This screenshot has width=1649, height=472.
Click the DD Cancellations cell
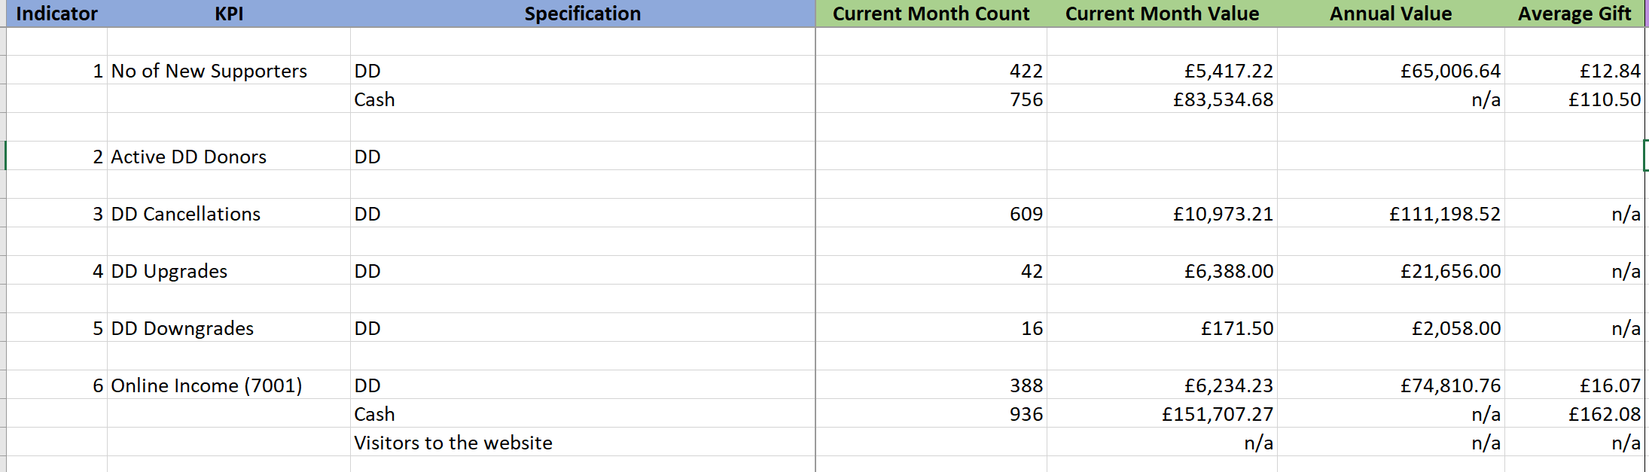tap(229, 213)
